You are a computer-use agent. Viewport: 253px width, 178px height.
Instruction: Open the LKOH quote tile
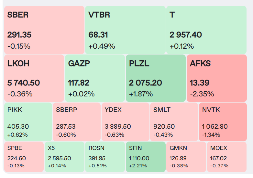click(x=34, y=78)
